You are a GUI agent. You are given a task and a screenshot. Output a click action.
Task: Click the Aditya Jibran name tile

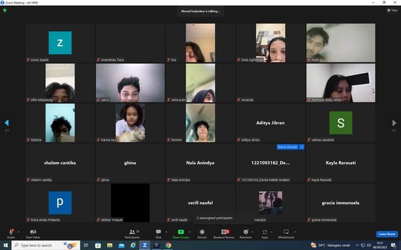coord(271,122)
